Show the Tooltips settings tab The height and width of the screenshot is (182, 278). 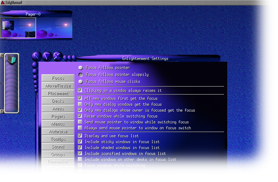coord(58,139)
